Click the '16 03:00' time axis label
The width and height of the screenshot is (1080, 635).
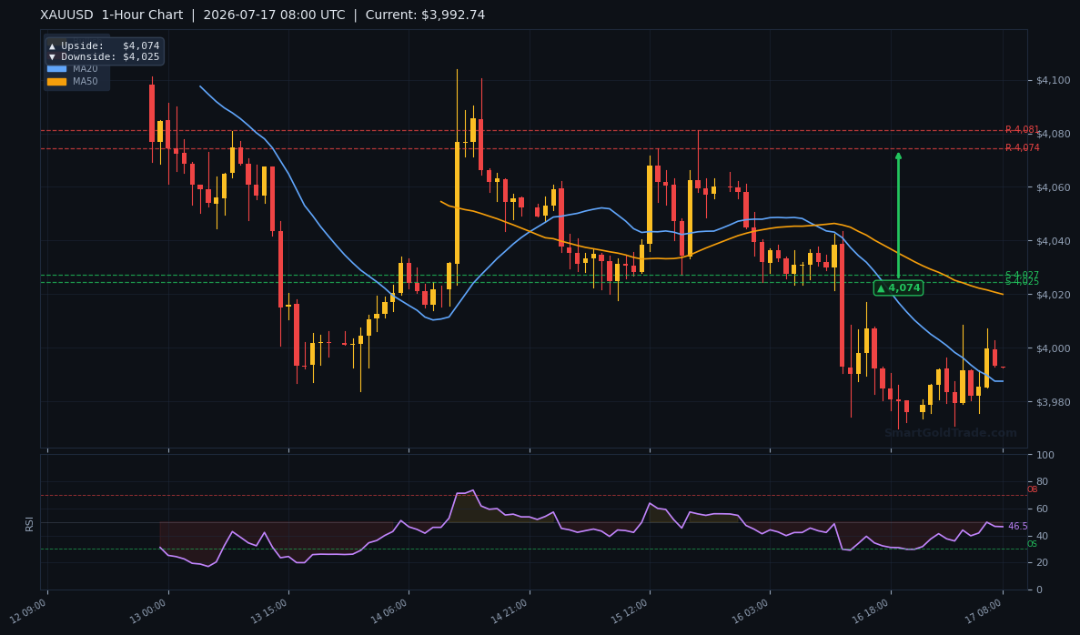[x=750, y=611]
